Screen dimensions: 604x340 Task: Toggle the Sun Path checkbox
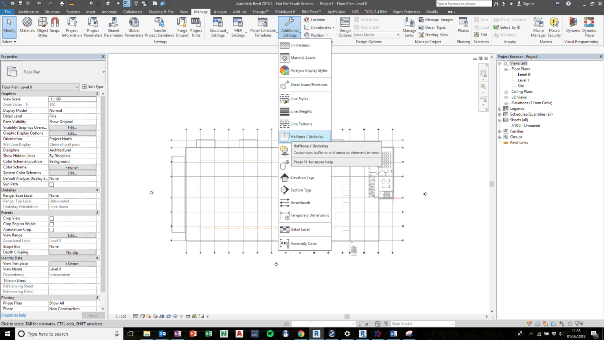[x=52, y=184]
